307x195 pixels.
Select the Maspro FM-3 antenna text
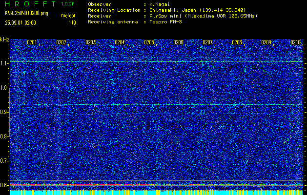165,22
